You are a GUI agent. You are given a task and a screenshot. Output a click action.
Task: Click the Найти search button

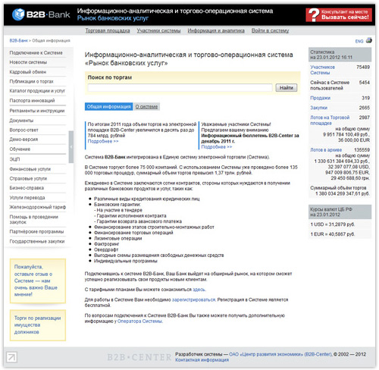(287, 88)
